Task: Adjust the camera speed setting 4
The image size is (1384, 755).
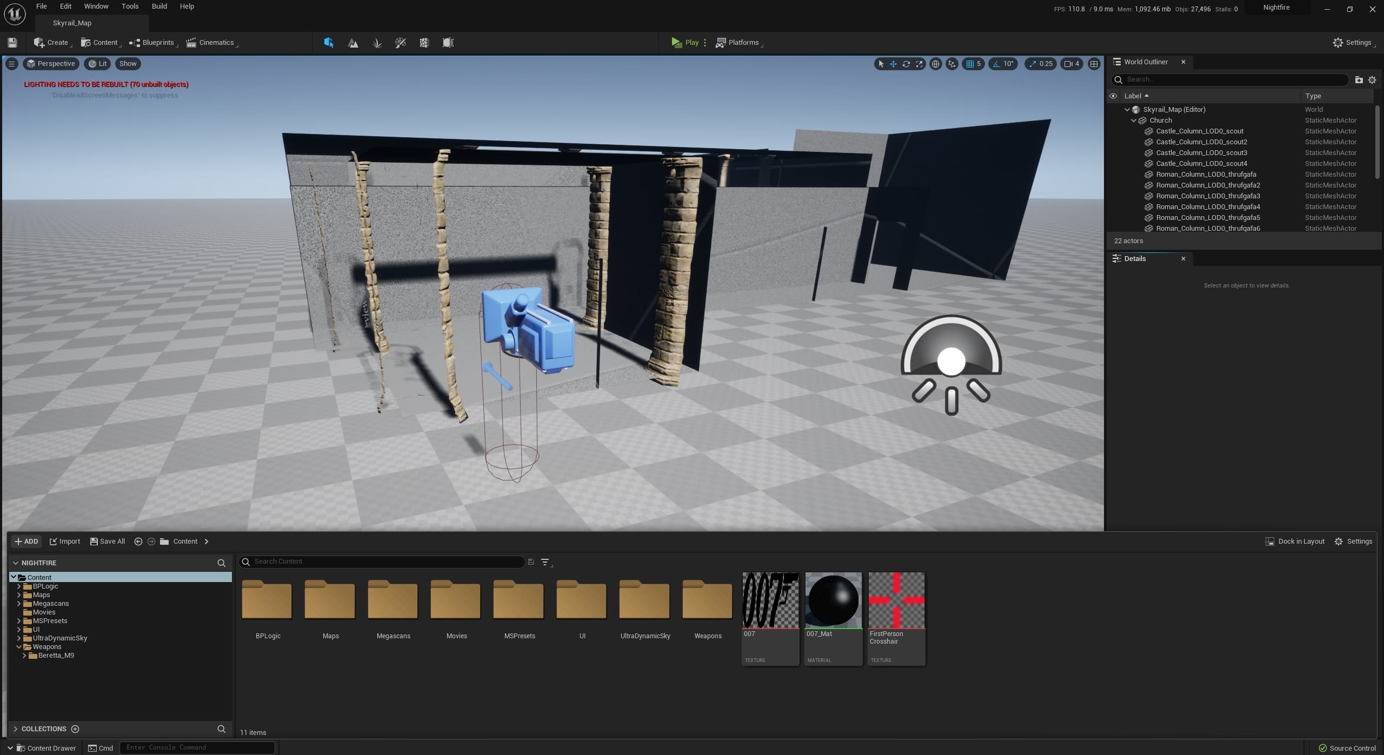Action: pyautogui.click(x=1072, y=64)
